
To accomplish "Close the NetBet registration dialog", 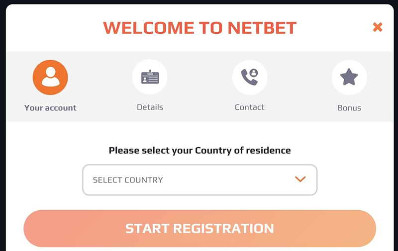I will click(378, 27).
